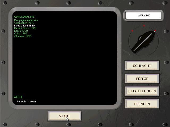This screenshot has width=170, height=127.
Task: Click the WEITER heading label
Action: coord(18,97)
